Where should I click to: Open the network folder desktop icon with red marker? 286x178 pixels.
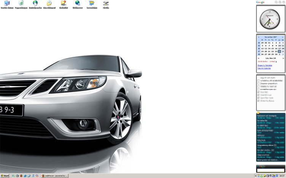click(x=64, y=3)
